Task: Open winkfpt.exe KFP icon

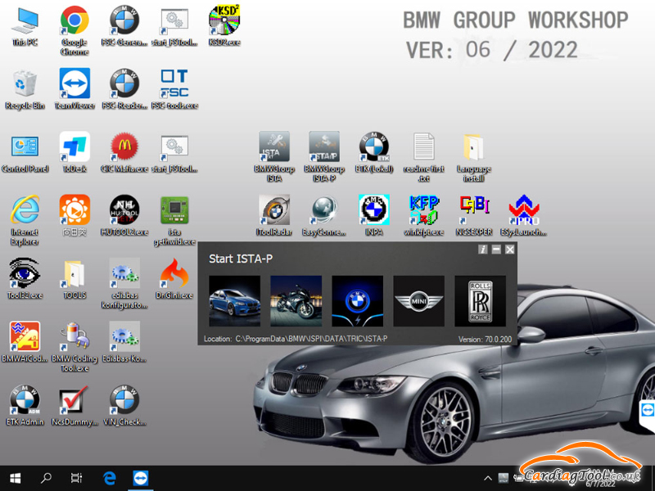Action: tap(423, 216)
